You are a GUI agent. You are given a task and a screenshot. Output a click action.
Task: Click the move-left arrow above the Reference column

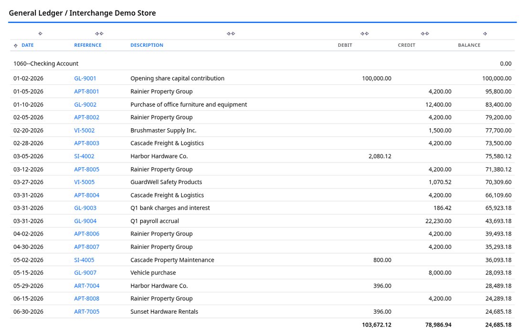tap(97, 33)
